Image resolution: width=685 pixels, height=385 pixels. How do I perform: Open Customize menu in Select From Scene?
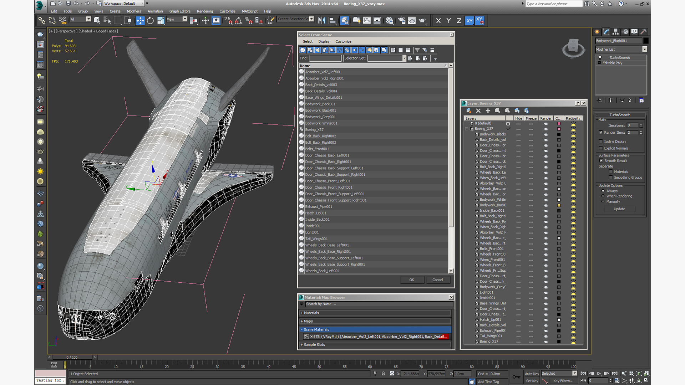tap(343, 42)
